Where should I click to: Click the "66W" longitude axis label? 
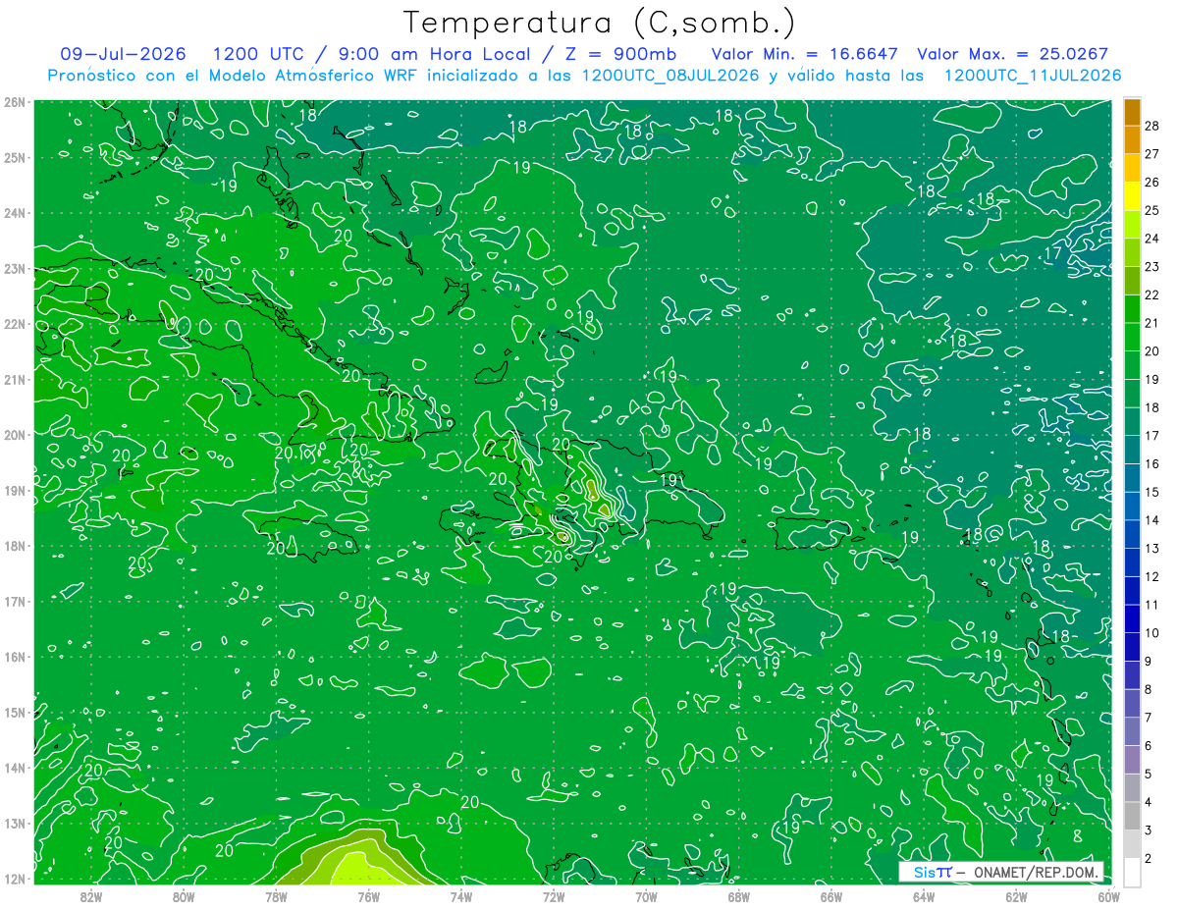pyautogui.click(x=830, y=895)
